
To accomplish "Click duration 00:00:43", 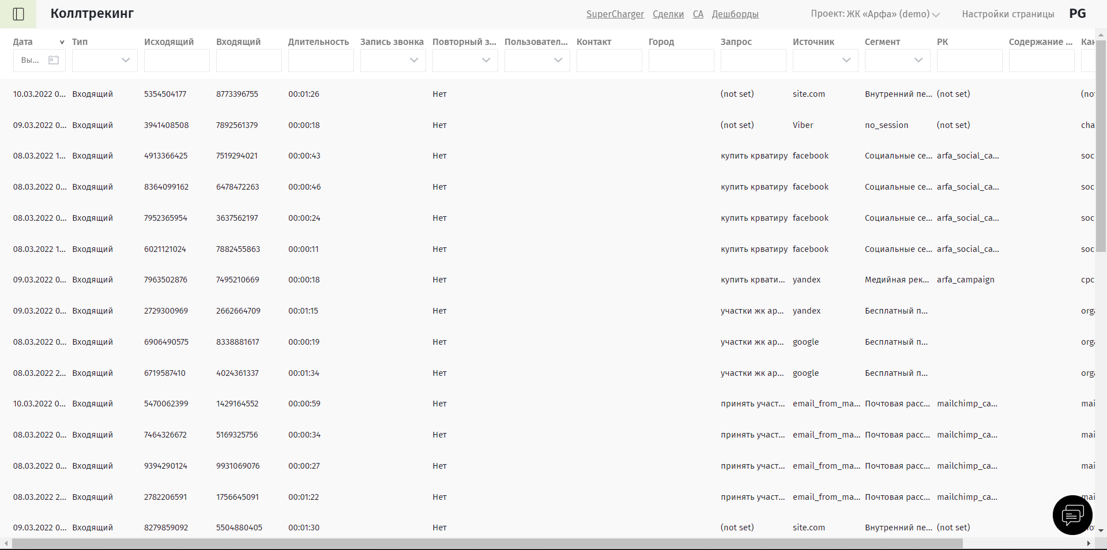I will point(304,156).
